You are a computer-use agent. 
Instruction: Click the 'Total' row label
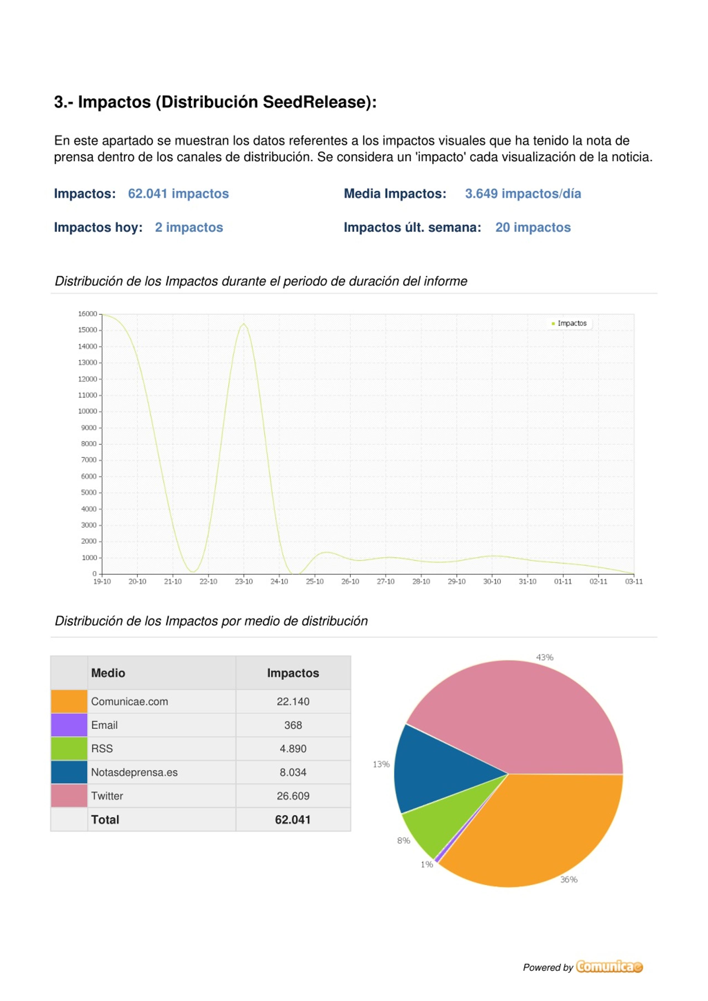[105, 820]
